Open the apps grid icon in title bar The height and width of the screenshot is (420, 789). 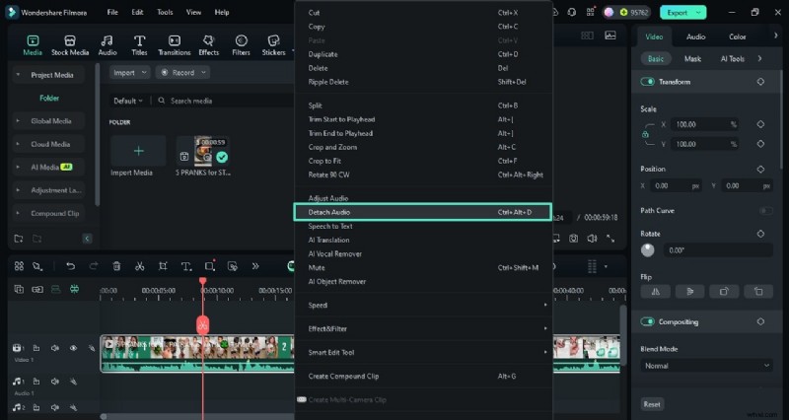(x=590, y=12)
